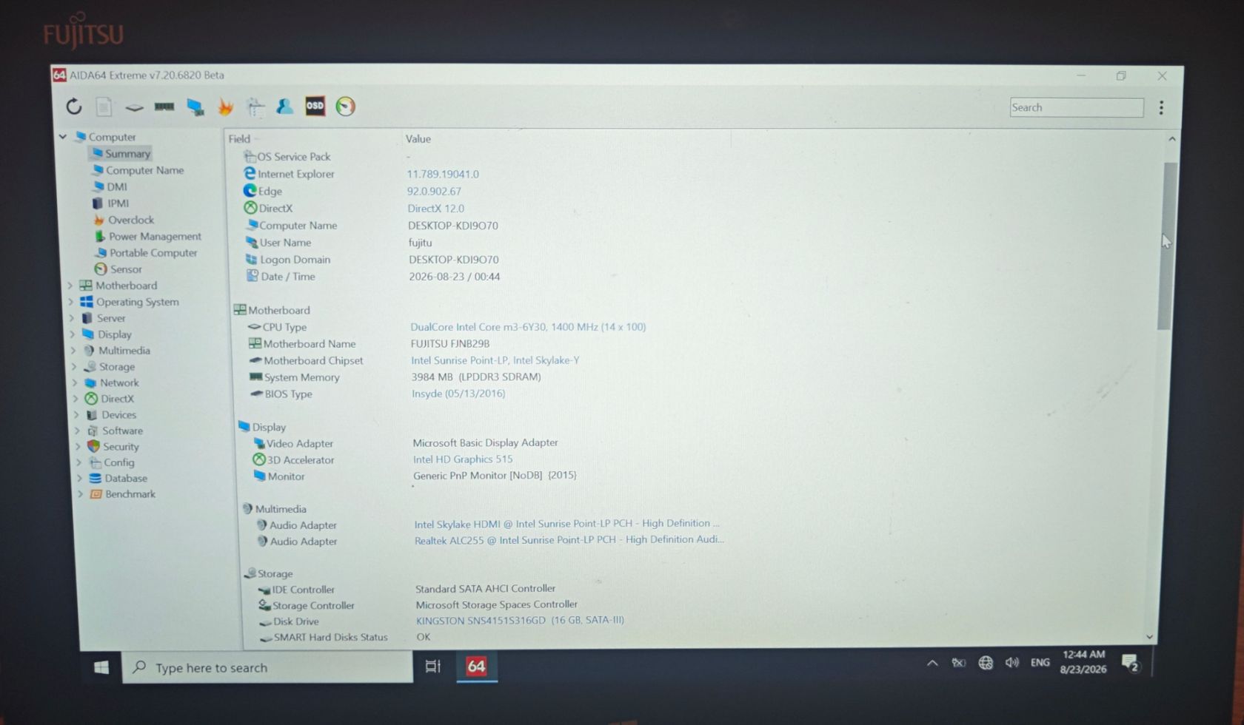The width and height of the screenshot is (1244, 725).
Task: Click the AIDA64 taskbar icon
Action: tap(476, 667)
